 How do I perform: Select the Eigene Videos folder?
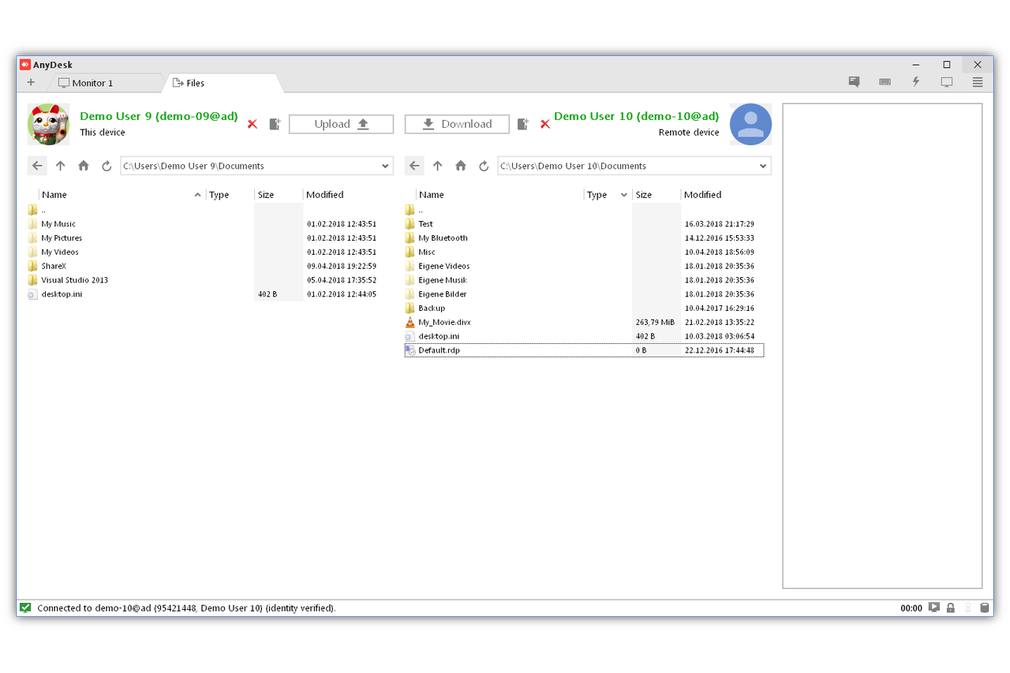point(444,266)
